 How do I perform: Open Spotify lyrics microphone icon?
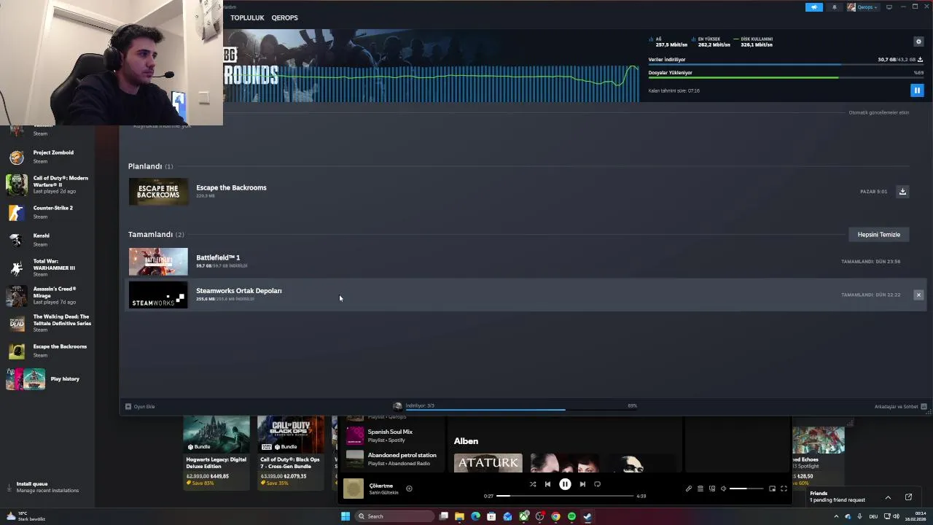(689, 489)
